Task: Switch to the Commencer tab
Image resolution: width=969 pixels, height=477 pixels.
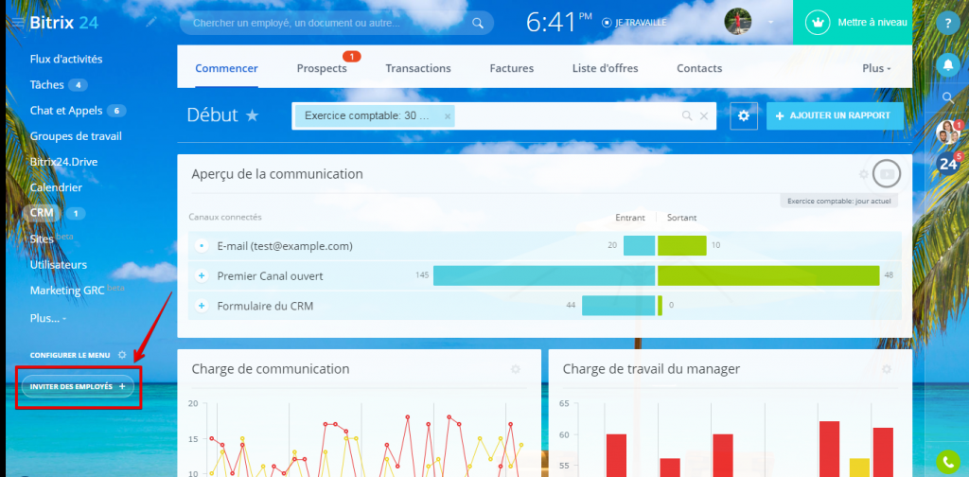Action: [x=227, y=68]
